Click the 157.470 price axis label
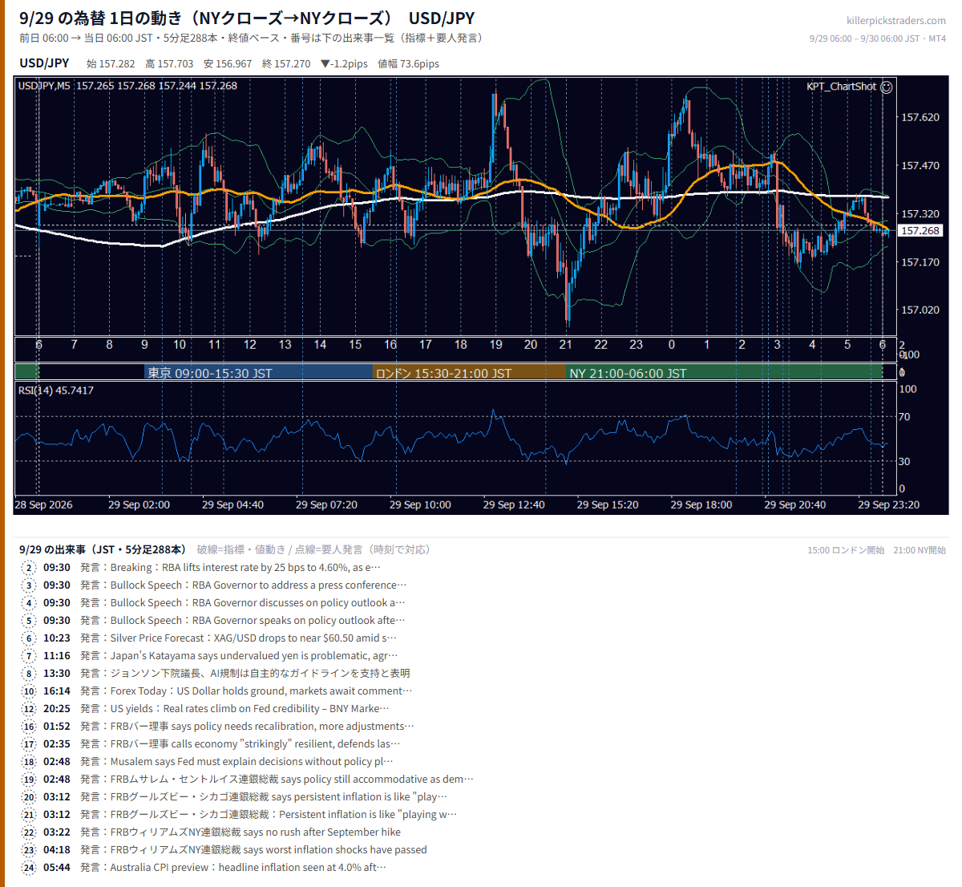Screen dimensions: 962x887 coord(920,165)
